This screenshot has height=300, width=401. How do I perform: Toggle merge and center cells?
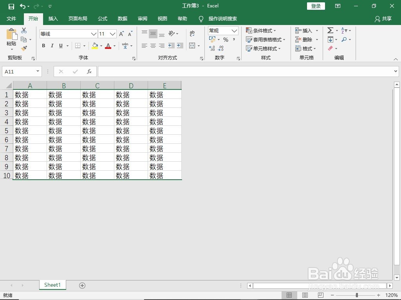pyautogui.click(x=193, y=46)
